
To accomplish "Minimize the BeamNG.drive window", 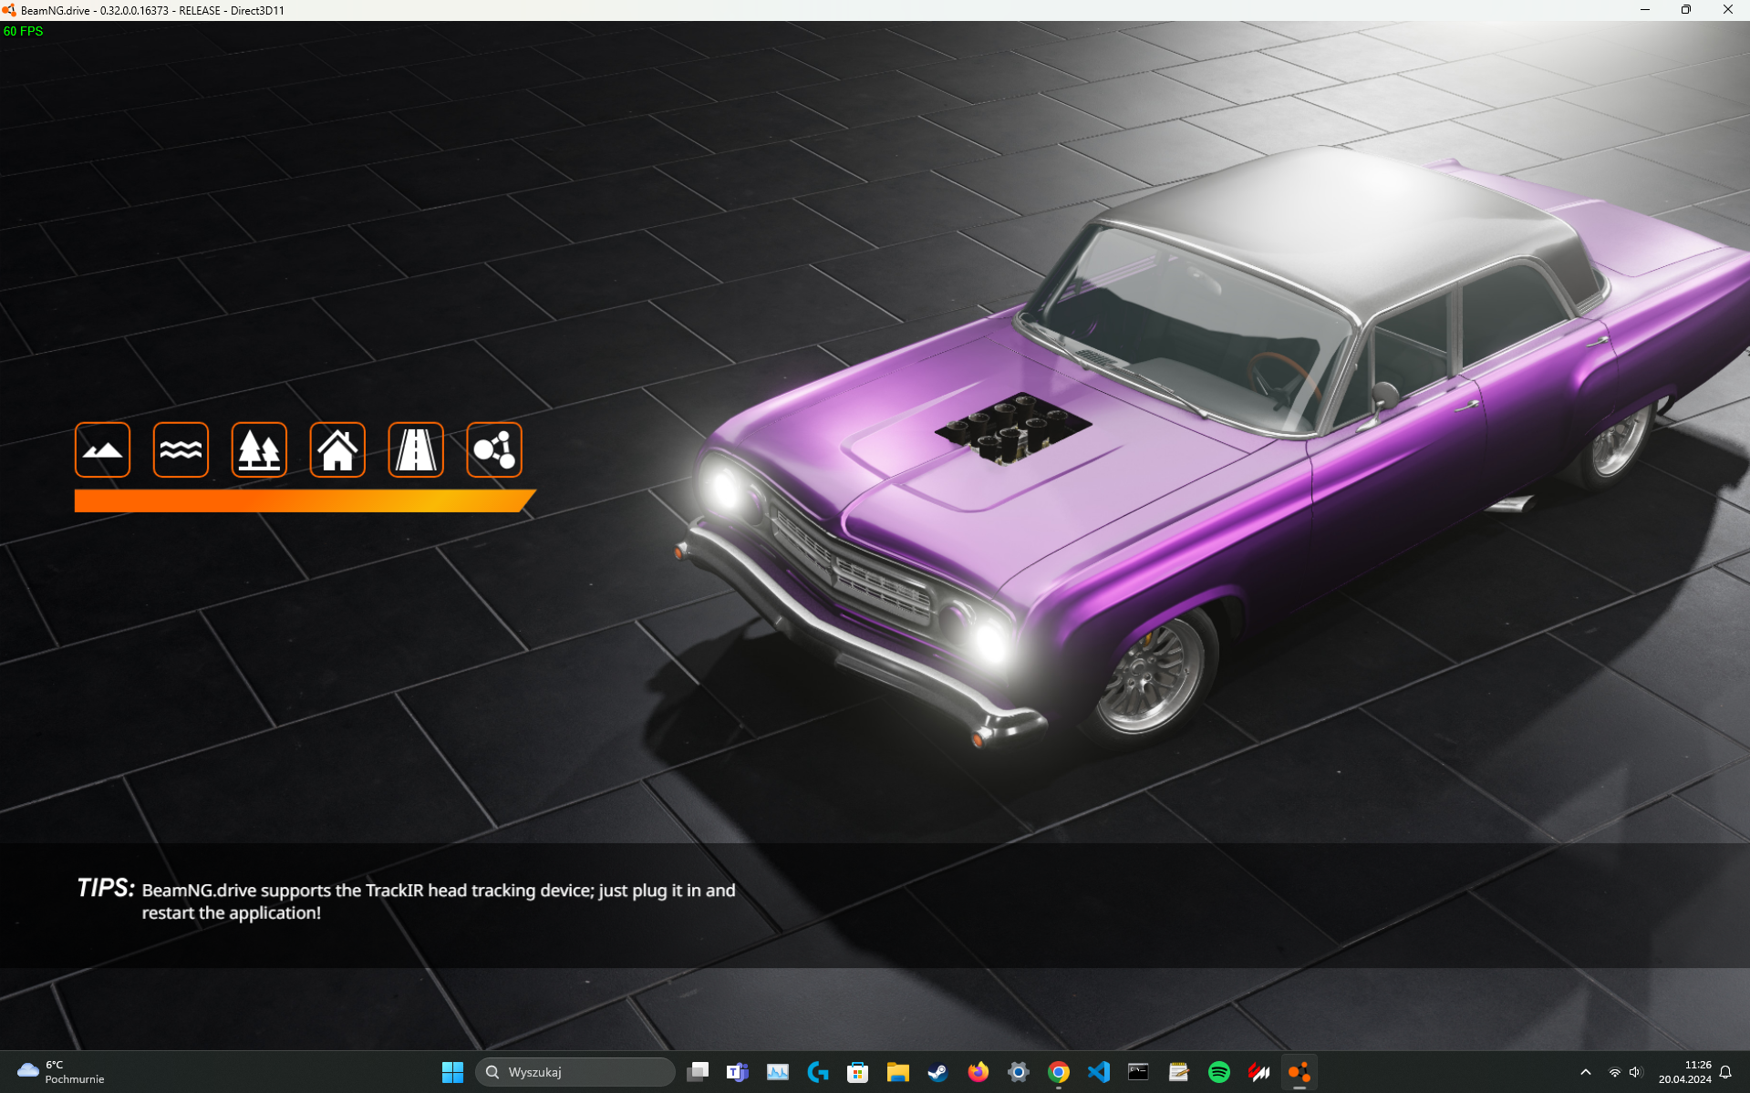I will pos(1645,10).
